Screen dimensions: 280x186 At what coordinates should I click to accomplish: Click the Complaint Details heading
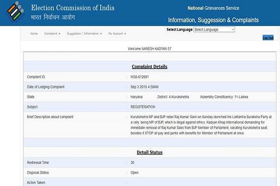click(149, 66)
